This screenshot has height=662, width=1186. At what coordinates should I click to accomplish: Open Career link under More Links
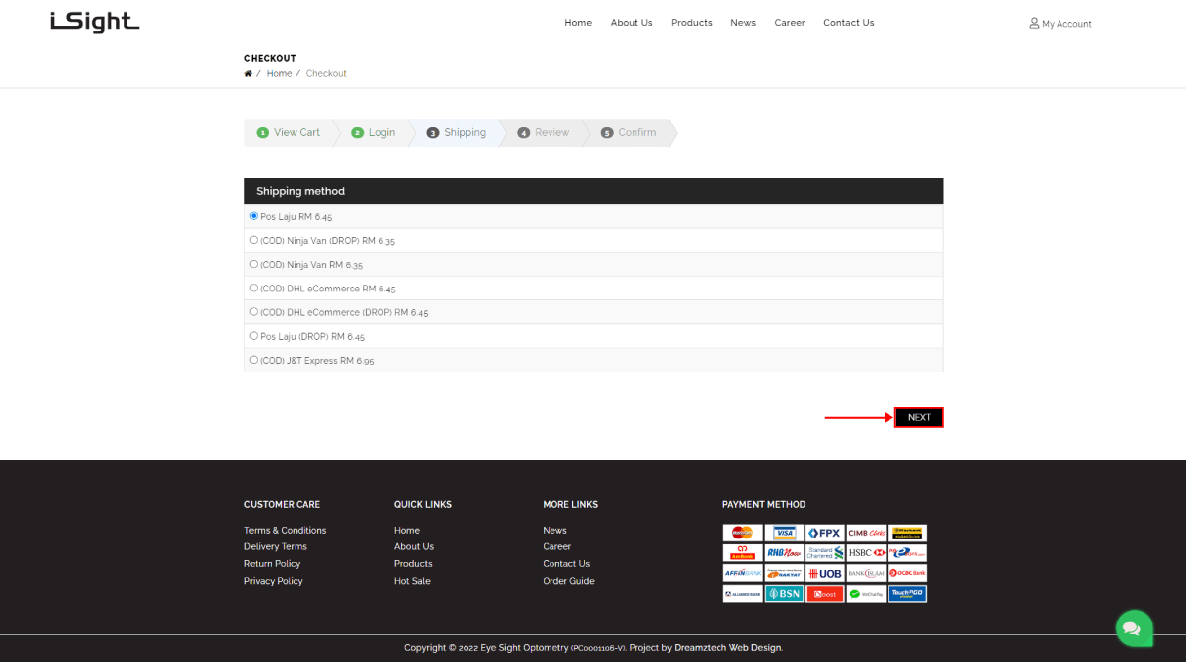(556, 547)
